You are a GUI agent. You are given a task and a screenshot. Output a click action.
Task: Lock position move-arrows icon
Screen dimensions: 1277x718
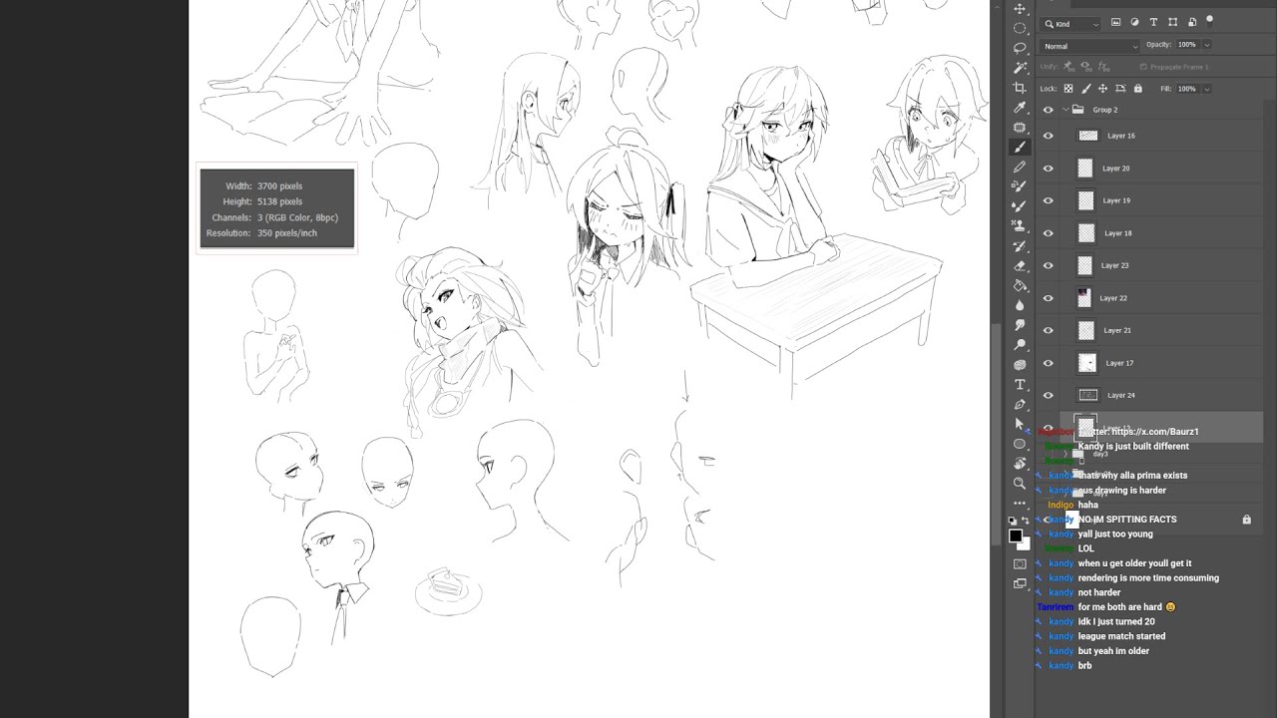[1102, 89]
